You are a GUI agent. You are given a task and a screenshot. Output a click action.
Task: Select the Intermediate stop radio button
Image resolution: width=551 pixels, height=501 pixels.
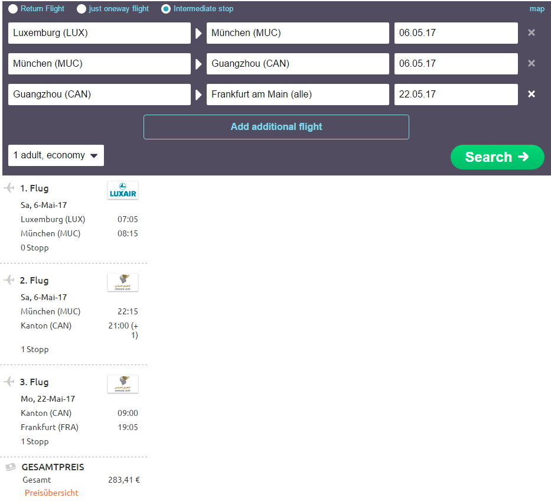(166, 9)
